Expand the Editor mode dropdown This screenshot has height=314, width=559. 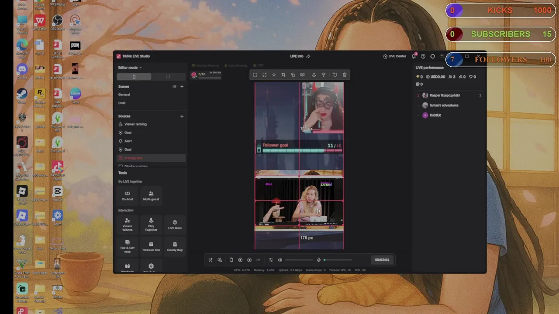pos(130,68)
